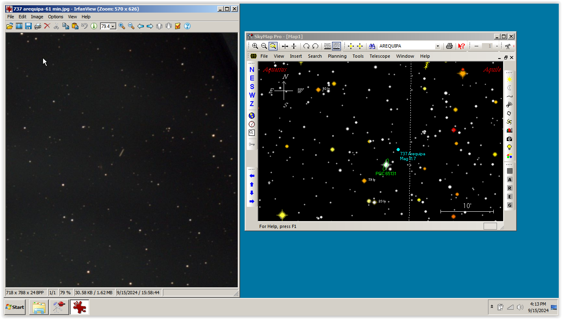Viewport: 562px width, 319px height.
Task: Look West with the W button
Action: click(252, 95)
